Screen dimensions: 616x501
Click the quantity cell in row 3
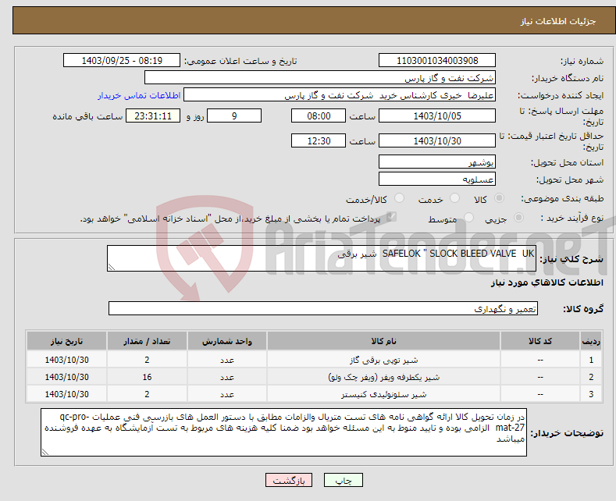147,394
